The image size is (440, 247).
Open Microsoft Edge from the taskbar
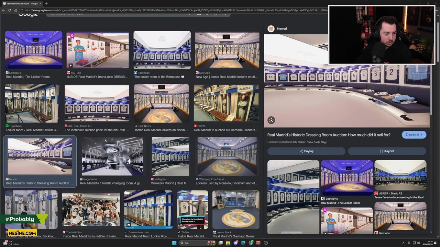pos(243,243)
